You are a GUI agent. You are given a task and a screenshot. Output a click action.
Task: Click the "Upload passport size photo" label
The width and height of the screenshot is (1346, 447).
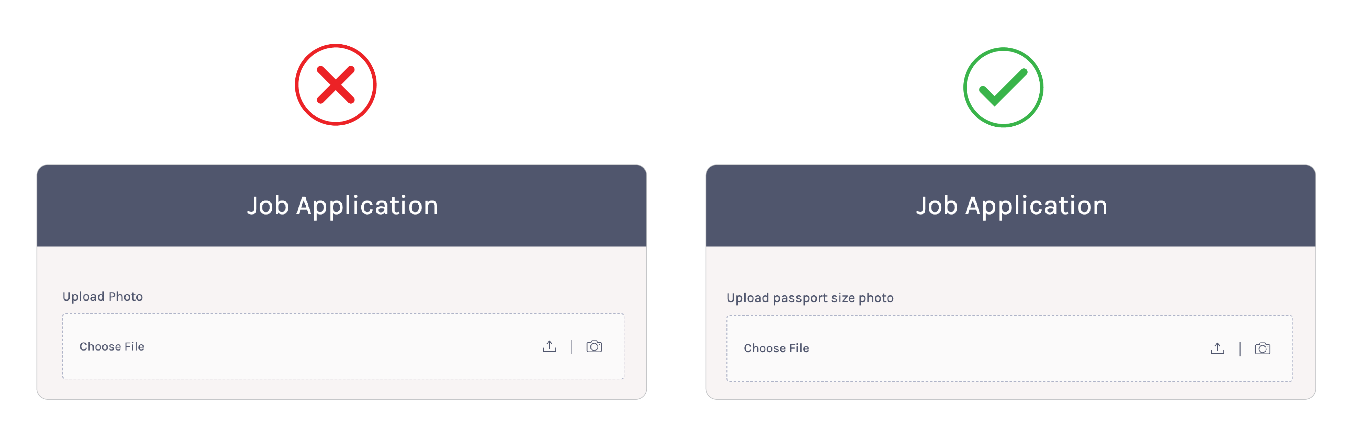(x=810, y=298)
